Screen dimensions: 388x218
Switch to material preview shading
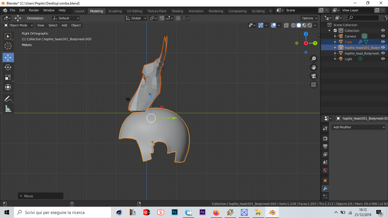pyautogui.click(x=304, y=25)
